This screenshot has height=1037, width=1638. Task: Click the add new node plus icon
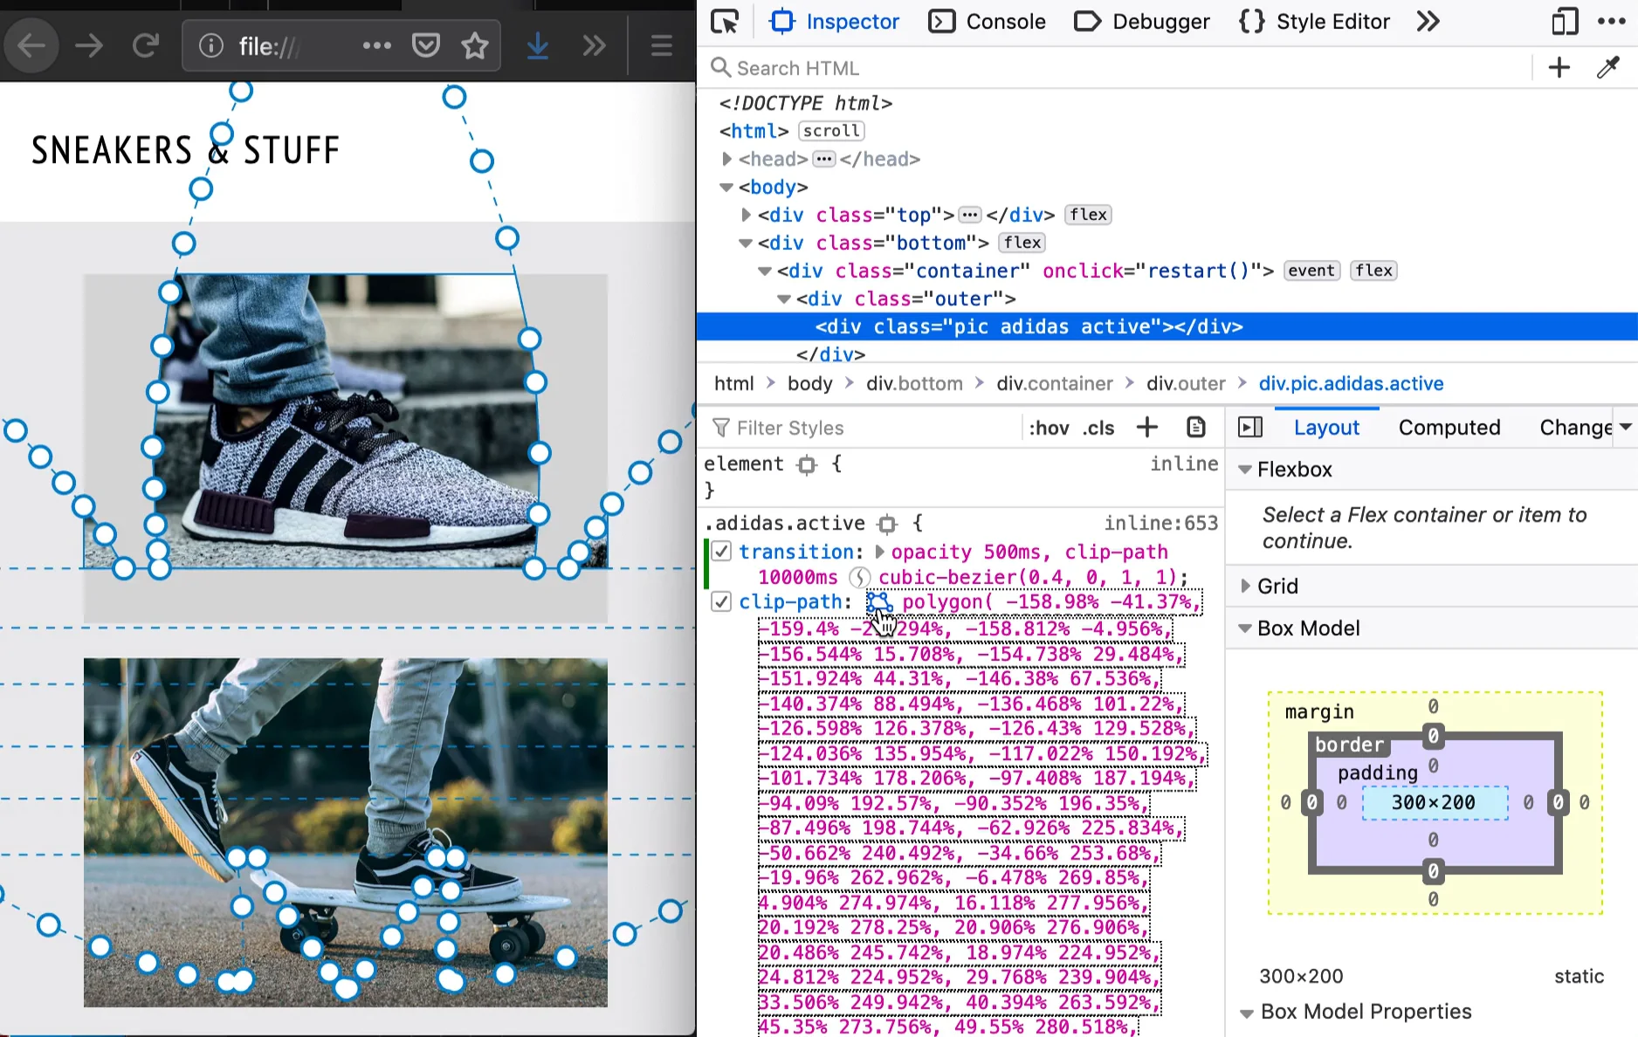pyautogui.click(x=1559, y=68)
